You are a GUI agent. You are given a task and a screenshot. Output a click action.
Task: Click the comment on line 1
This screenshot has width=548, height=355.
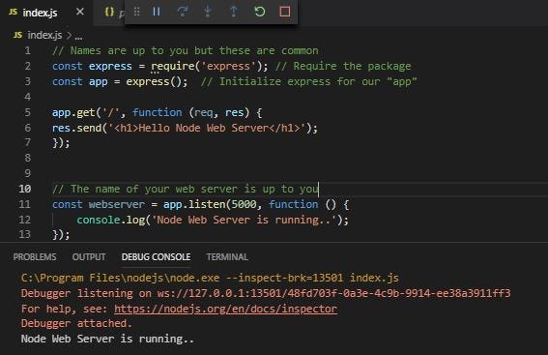(x=186, y=50)
